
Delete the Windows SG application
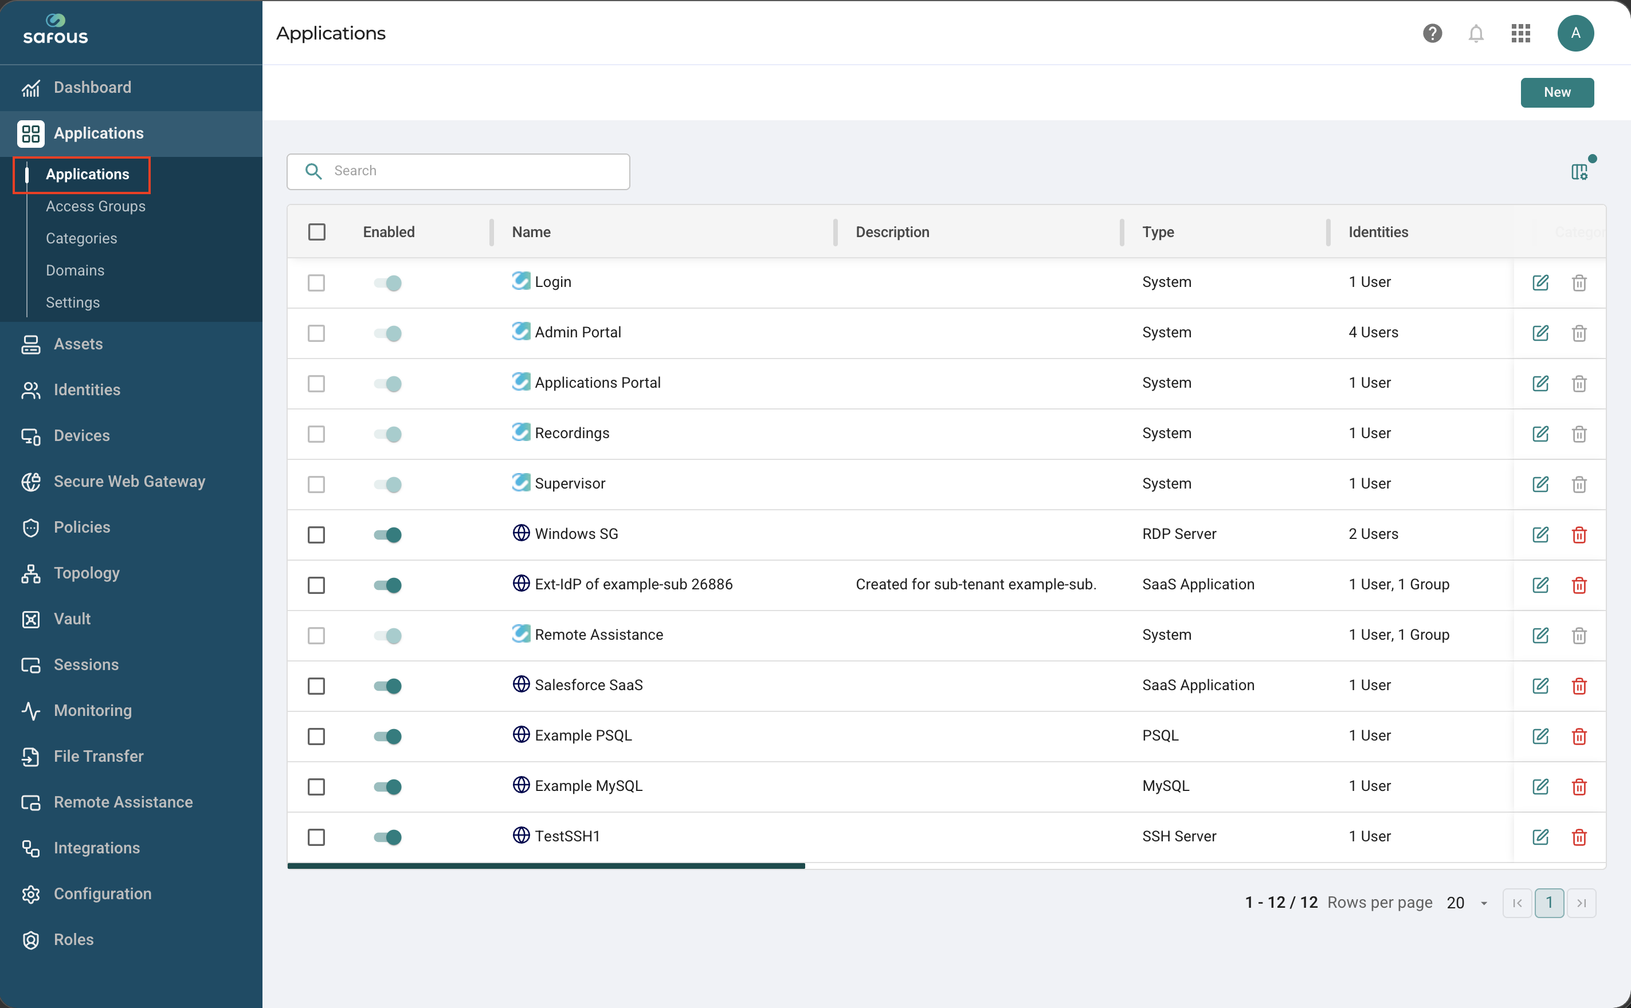pyautogui.click(x=1578, y=535)
